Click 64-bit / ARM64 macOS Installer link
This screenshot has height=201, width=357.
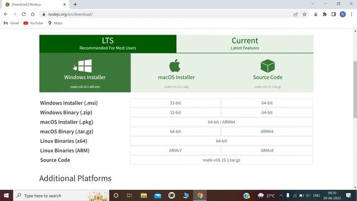(221, 122)
